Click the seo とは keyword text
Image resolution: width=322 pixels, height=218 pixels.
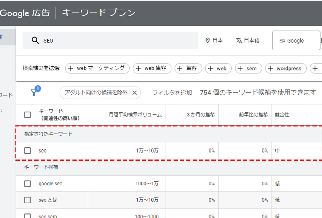(48, 200)
